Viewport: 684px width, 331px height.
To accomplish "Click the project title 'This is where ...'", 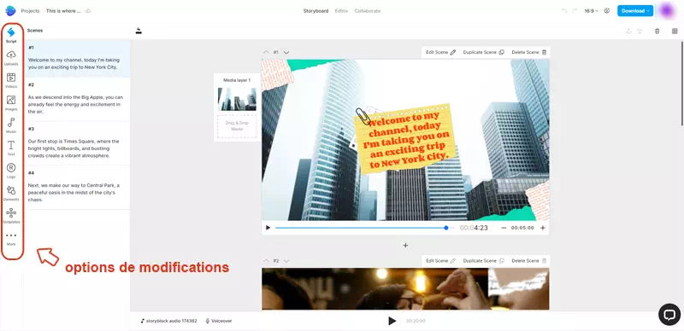I will coord(63,11).
